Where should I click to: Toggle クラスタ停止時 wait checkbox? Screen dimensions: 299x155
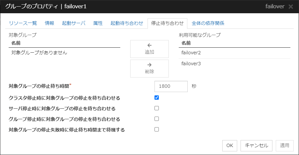pyautogui.click(x=157, y=97)
